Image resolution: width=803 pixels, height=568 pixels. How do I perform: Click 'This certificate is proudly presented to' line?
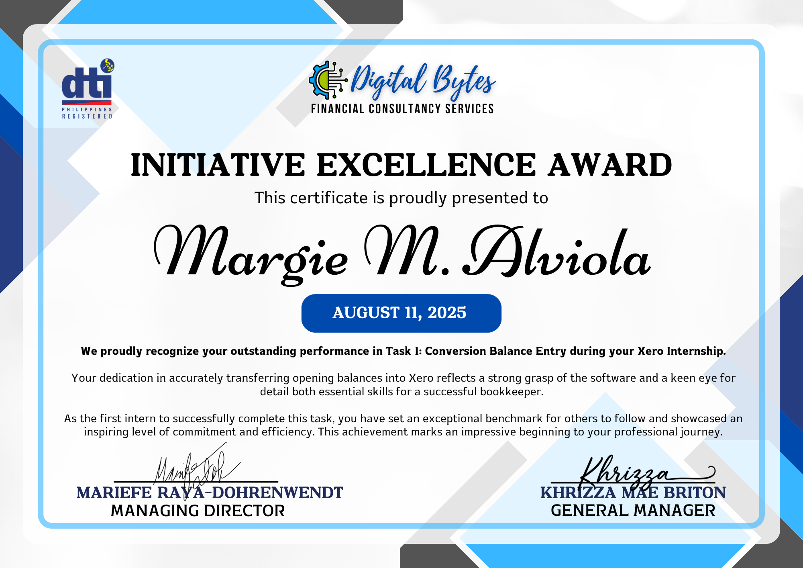pyautogui.click(x=401, y=198)
